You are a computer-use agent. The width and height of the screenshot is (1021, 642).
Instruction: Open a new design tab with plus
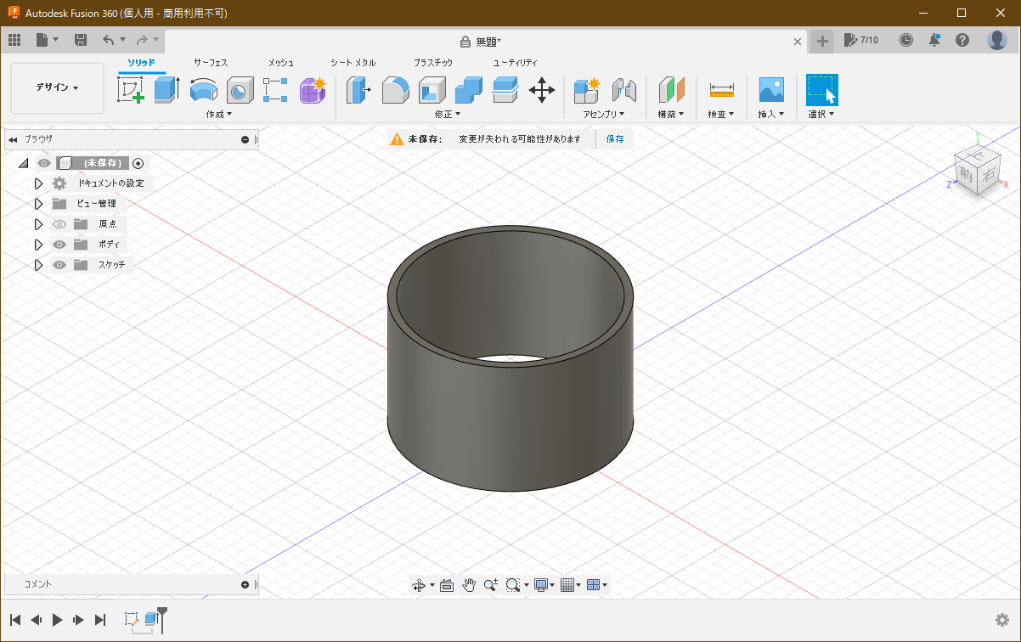click(x=822, y=41)
